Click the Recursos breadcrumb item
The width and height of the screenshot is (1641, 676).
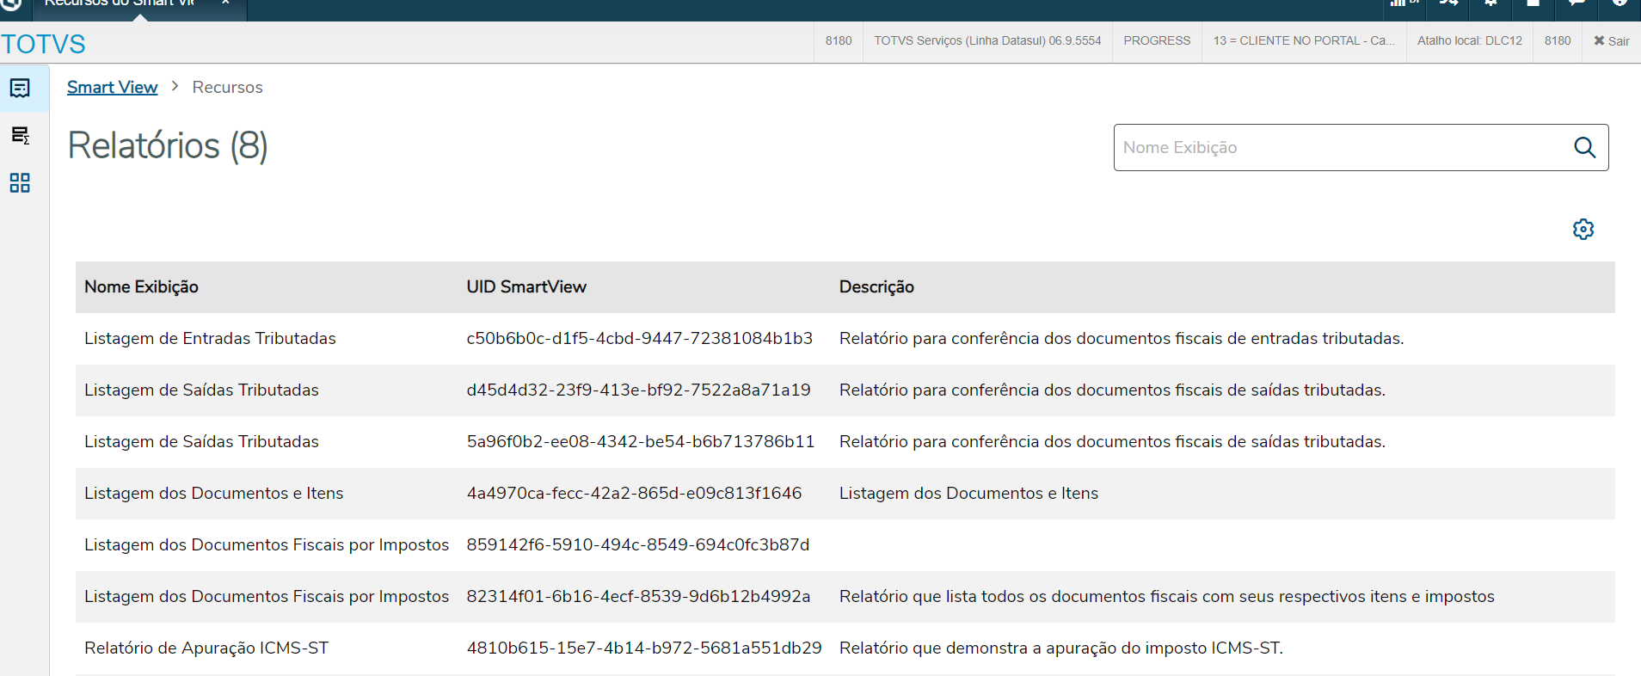[x=227, y=87]
